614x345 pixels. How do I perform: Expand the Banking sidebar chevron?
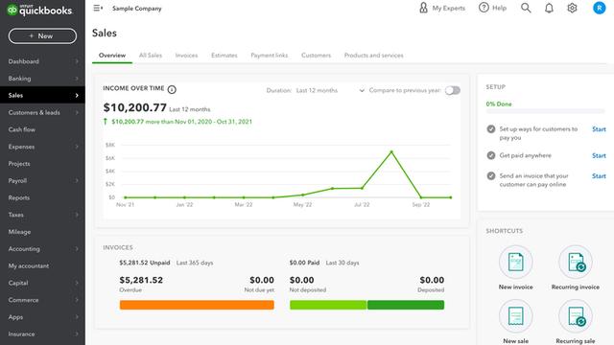click(x=77, y=79)
